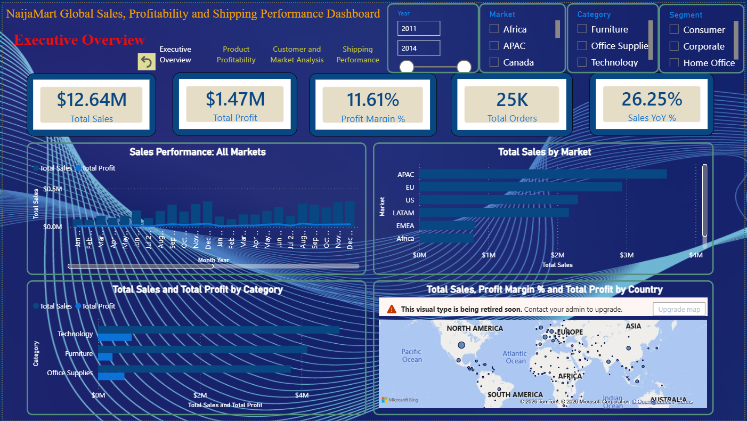
Task: Select the Africa bar in Market chart
Action: pyautogui.click(x=446, y=238)
